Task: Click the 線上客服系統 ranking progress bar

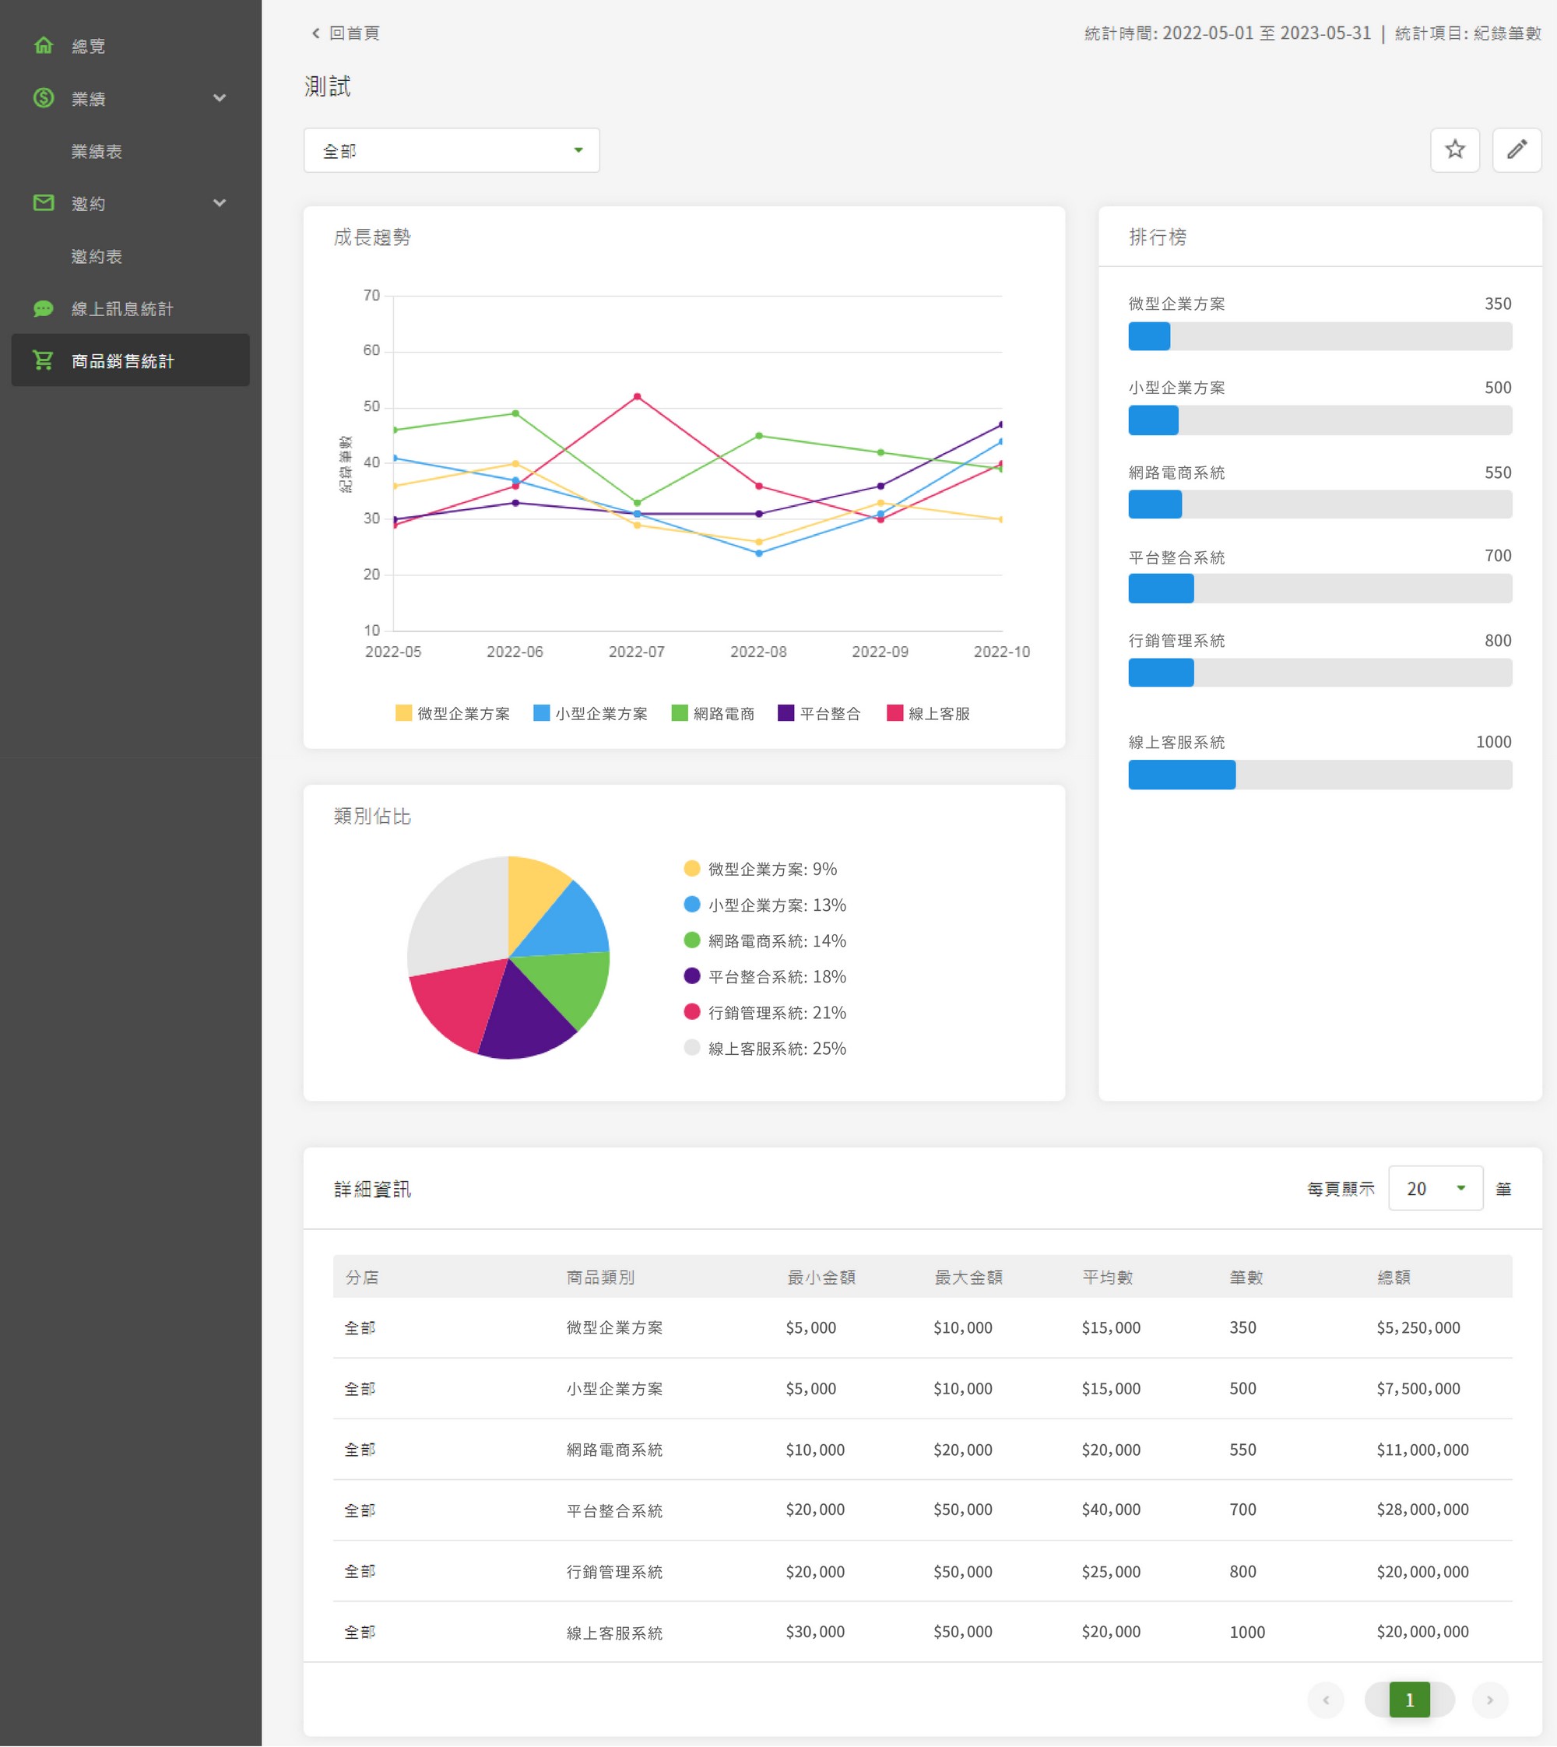Action: [1320, 775]
